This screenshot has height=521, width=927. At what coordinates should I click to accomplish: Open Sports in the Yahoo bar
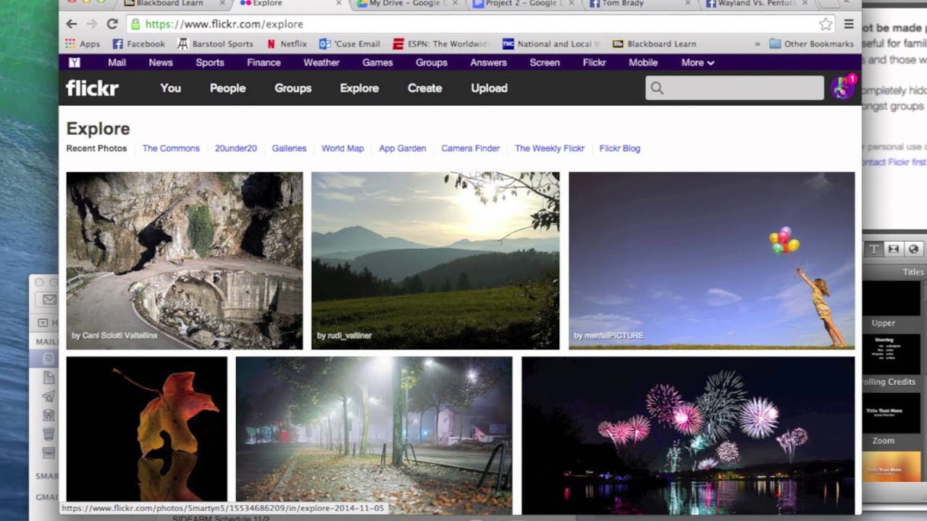pyautogui.click(x=210, y=63)
